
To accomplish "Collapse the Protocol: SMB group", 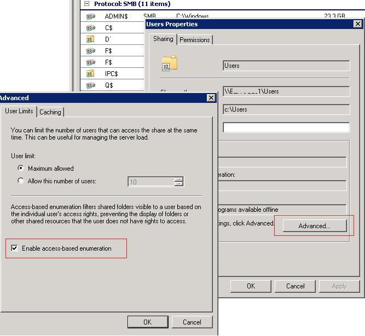I will click(86, 4).
